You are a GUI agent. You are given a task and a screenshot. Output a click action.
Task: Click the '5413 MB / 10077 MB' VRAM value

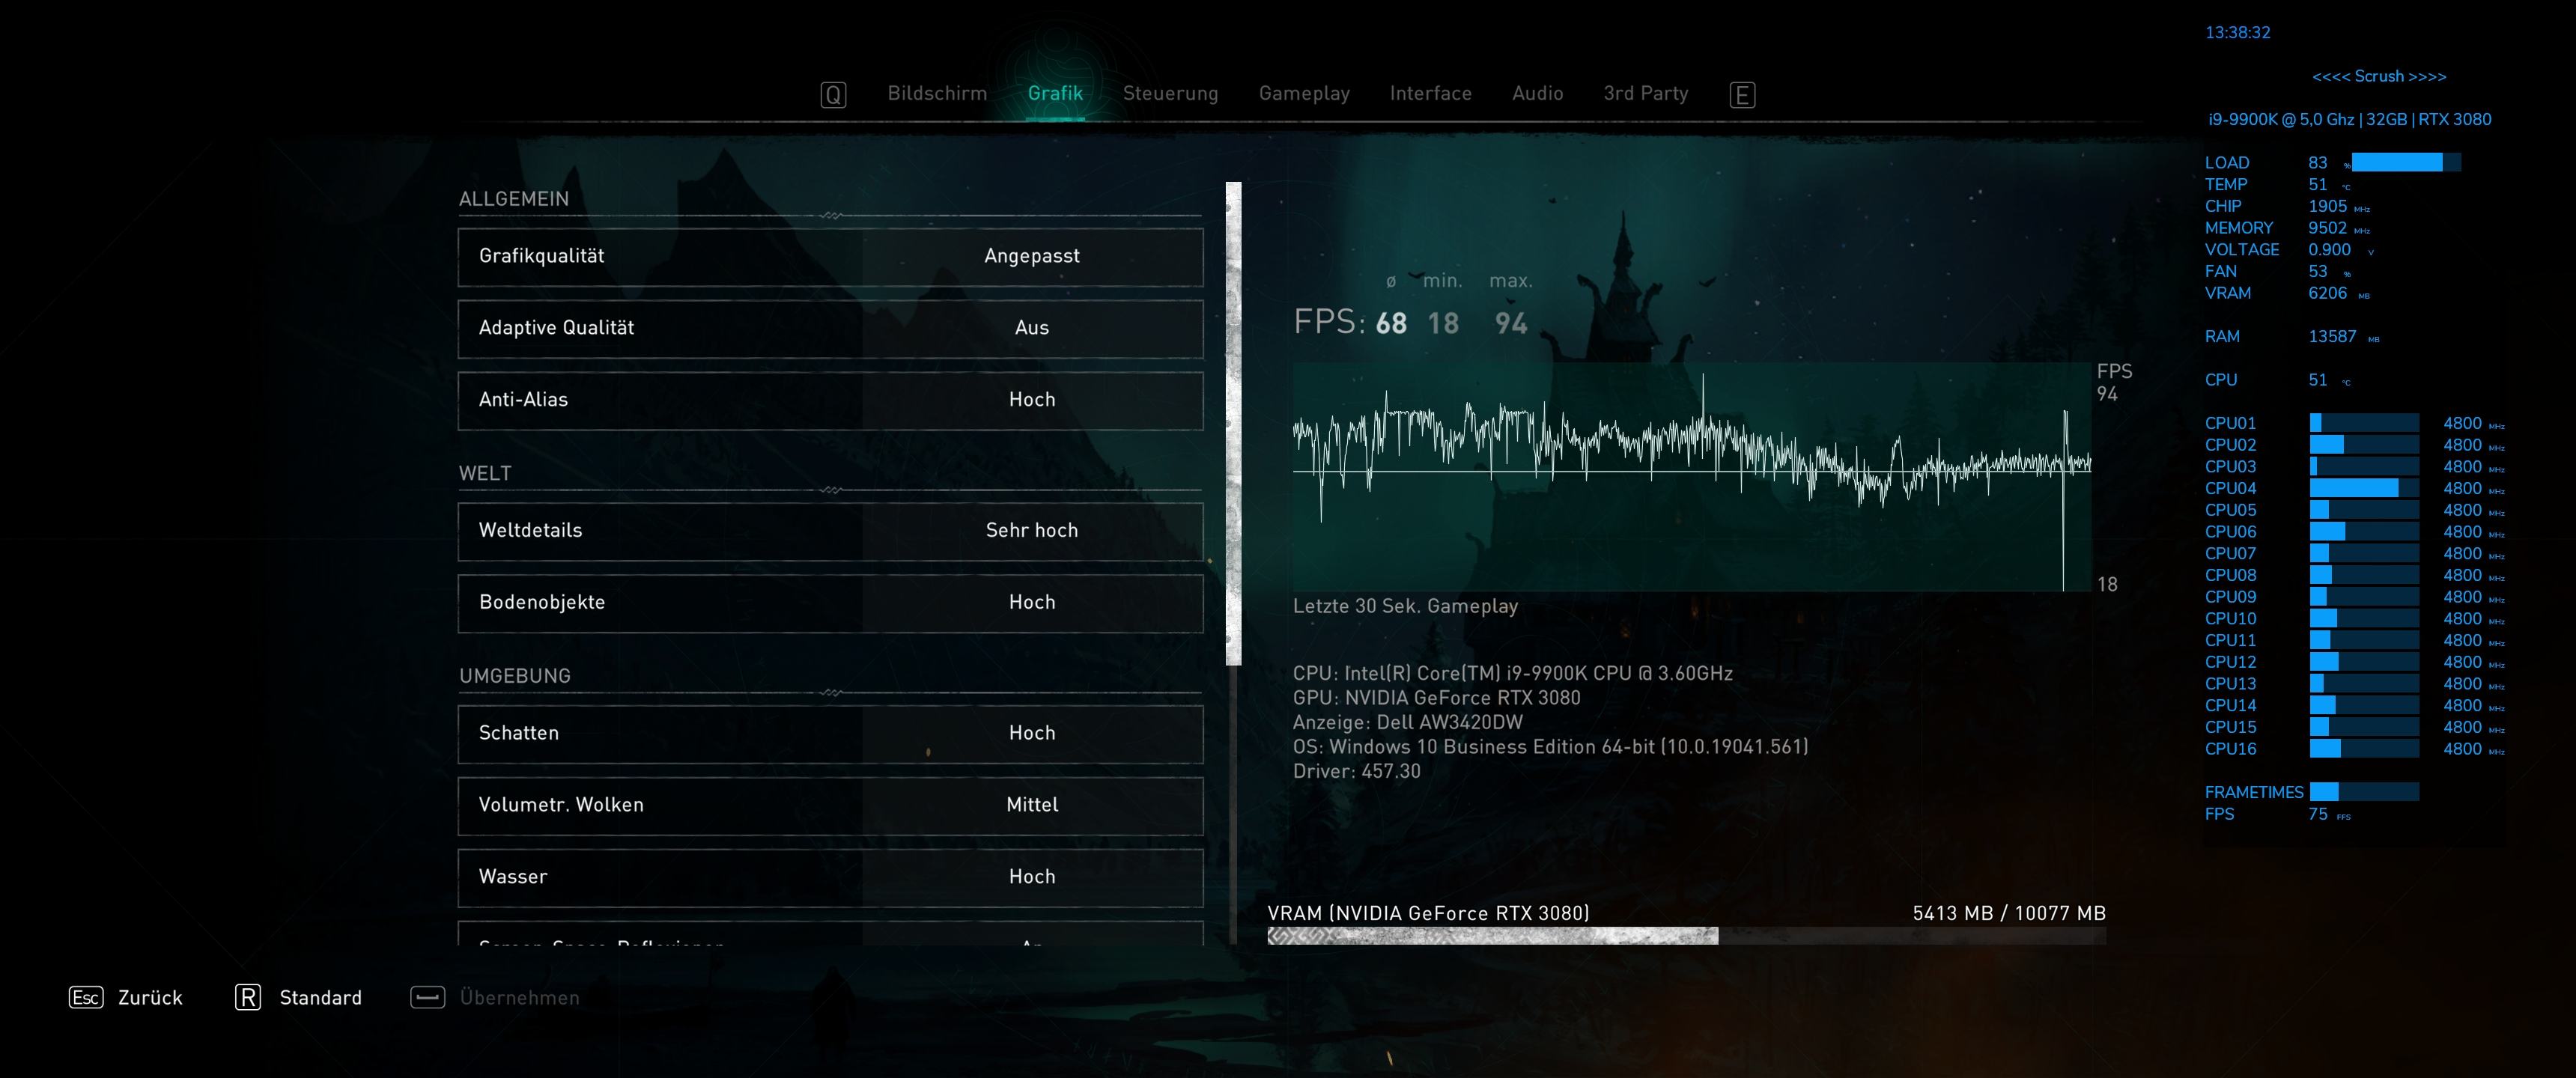pyautogui.click(x=2009, y=912)
